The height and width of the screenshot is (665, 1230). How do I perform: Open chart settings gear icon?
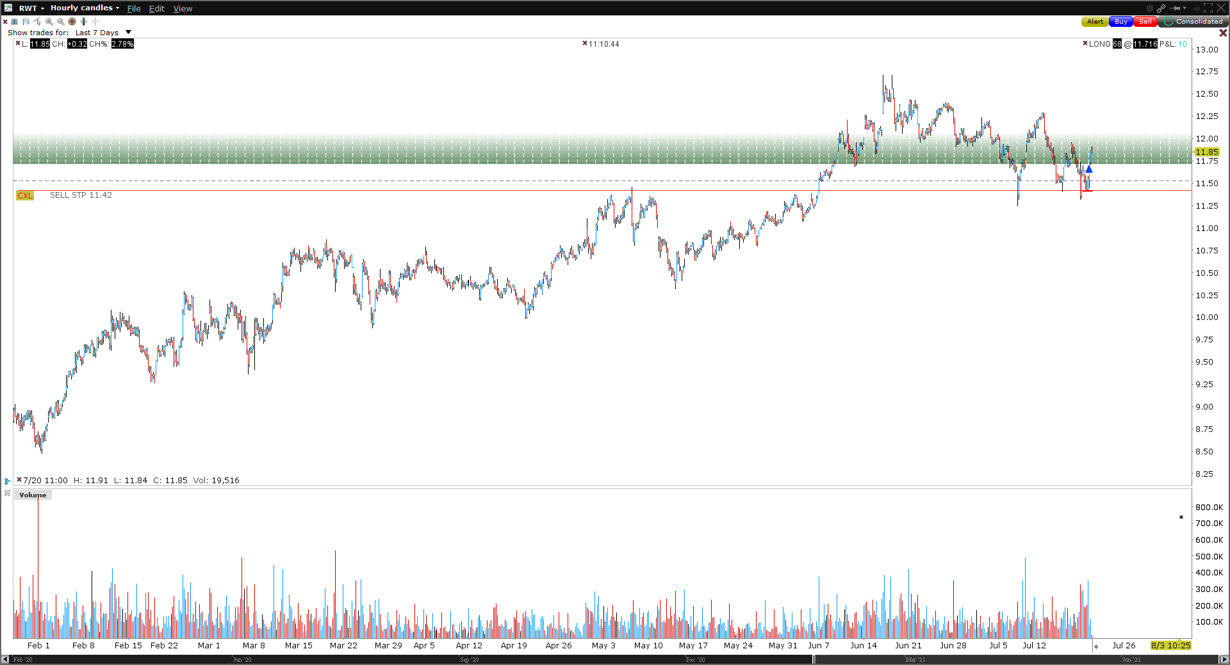coord(1149,8)
